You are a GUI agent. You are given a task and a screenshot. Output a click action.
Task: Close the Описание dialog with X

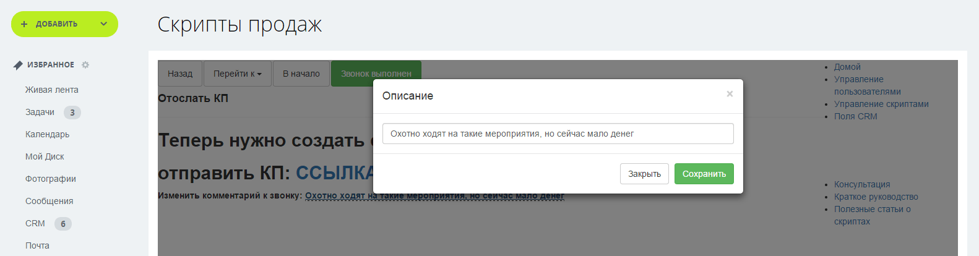click(730, 94)
